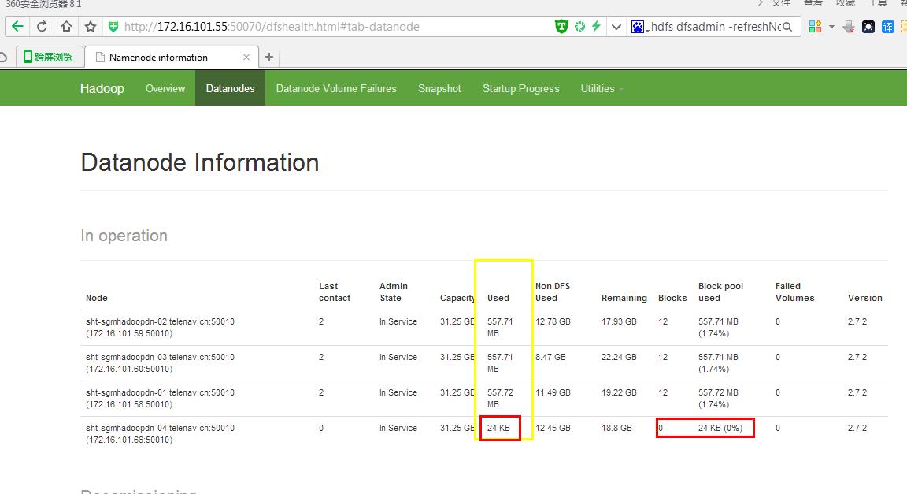This screenshot has width=907, height=494.
Task: Open the Baidu paw search engine selector
Action: click(x=638, y=27)
